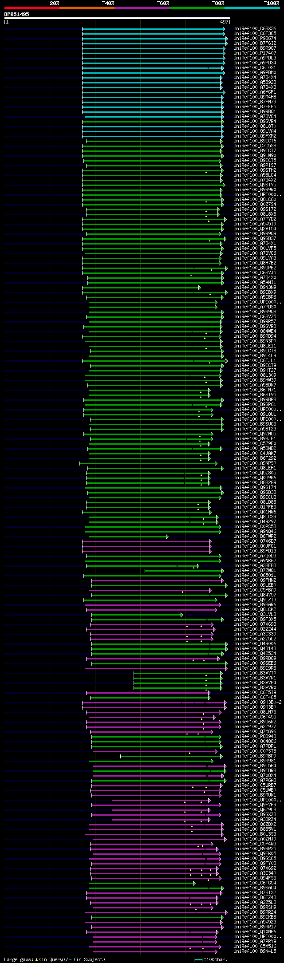Click the UniRef100_C6TG54 label

(x=255, y=883)
